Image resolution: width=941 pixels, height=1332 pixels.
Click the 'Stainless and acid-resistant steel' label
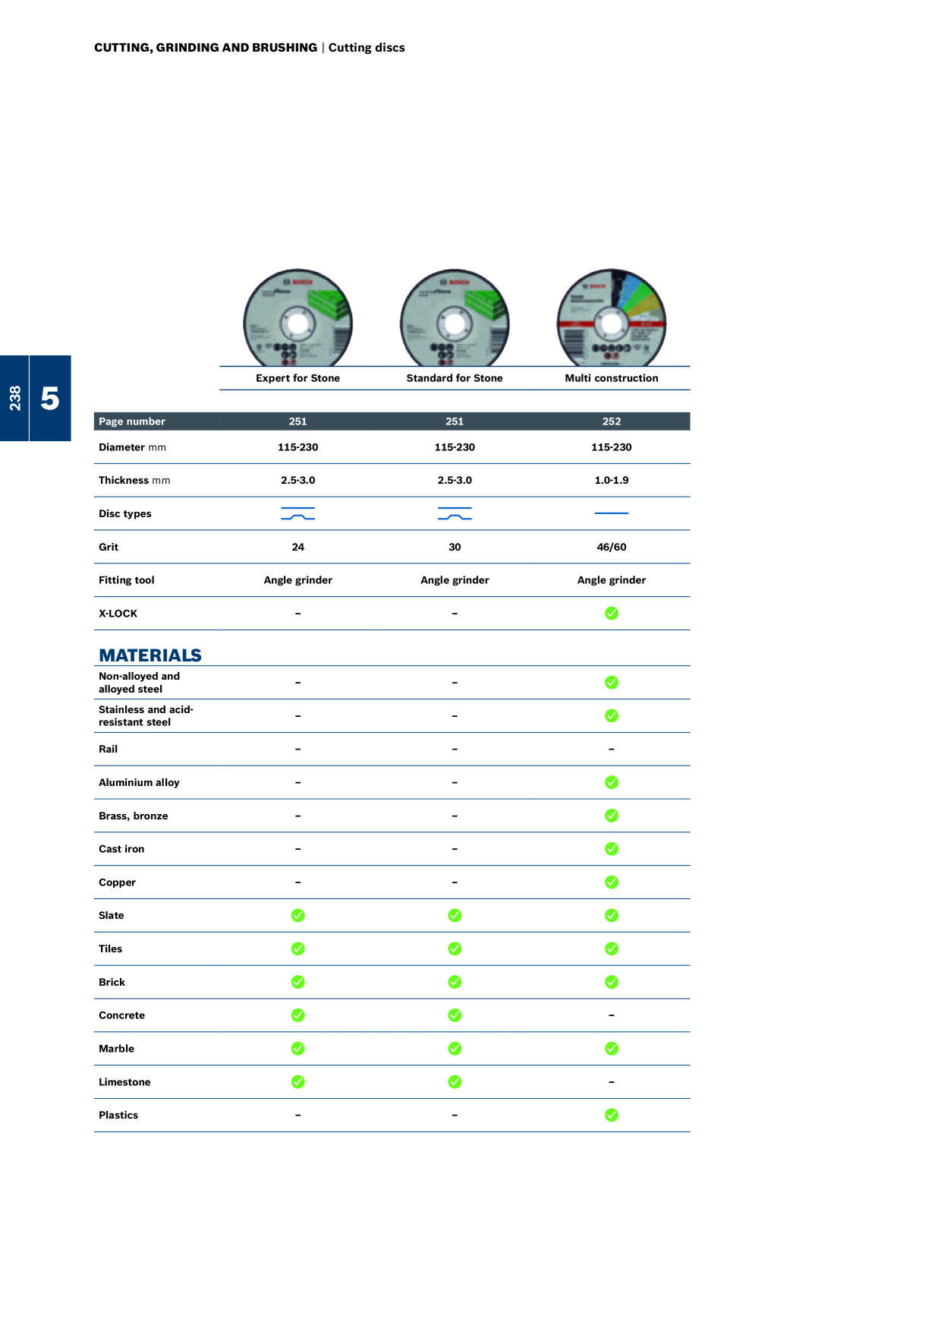(x=146, y=715)
